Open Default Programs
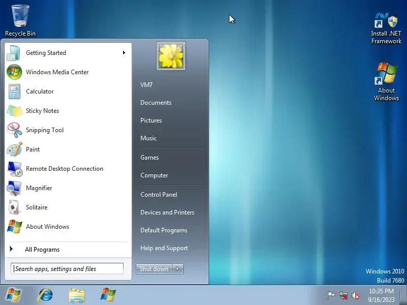407x305 pixels. [164, 230]
